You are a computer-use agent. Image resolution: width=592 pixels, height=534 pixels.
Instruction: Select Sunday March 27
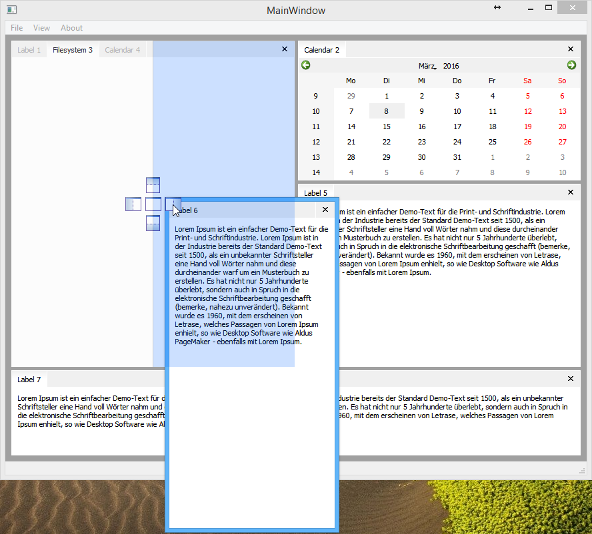point(563,142)
